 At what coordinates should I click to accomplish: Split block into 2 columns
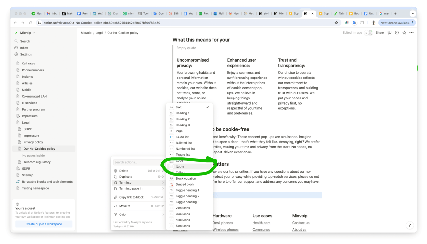point(189,208)
